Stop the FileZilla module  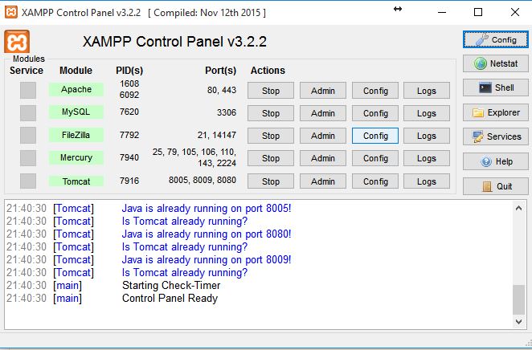click(x=270, y=136)
